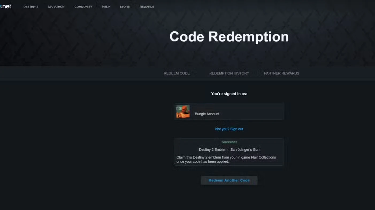Switch to the Redemption History tab
Viewport: 375px width, 210px height.
click(229, 73)
